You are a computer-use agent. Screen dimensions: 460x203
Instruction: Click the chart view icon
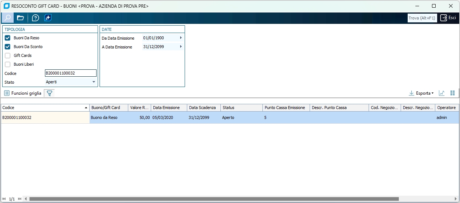click(x=442, y=93)
